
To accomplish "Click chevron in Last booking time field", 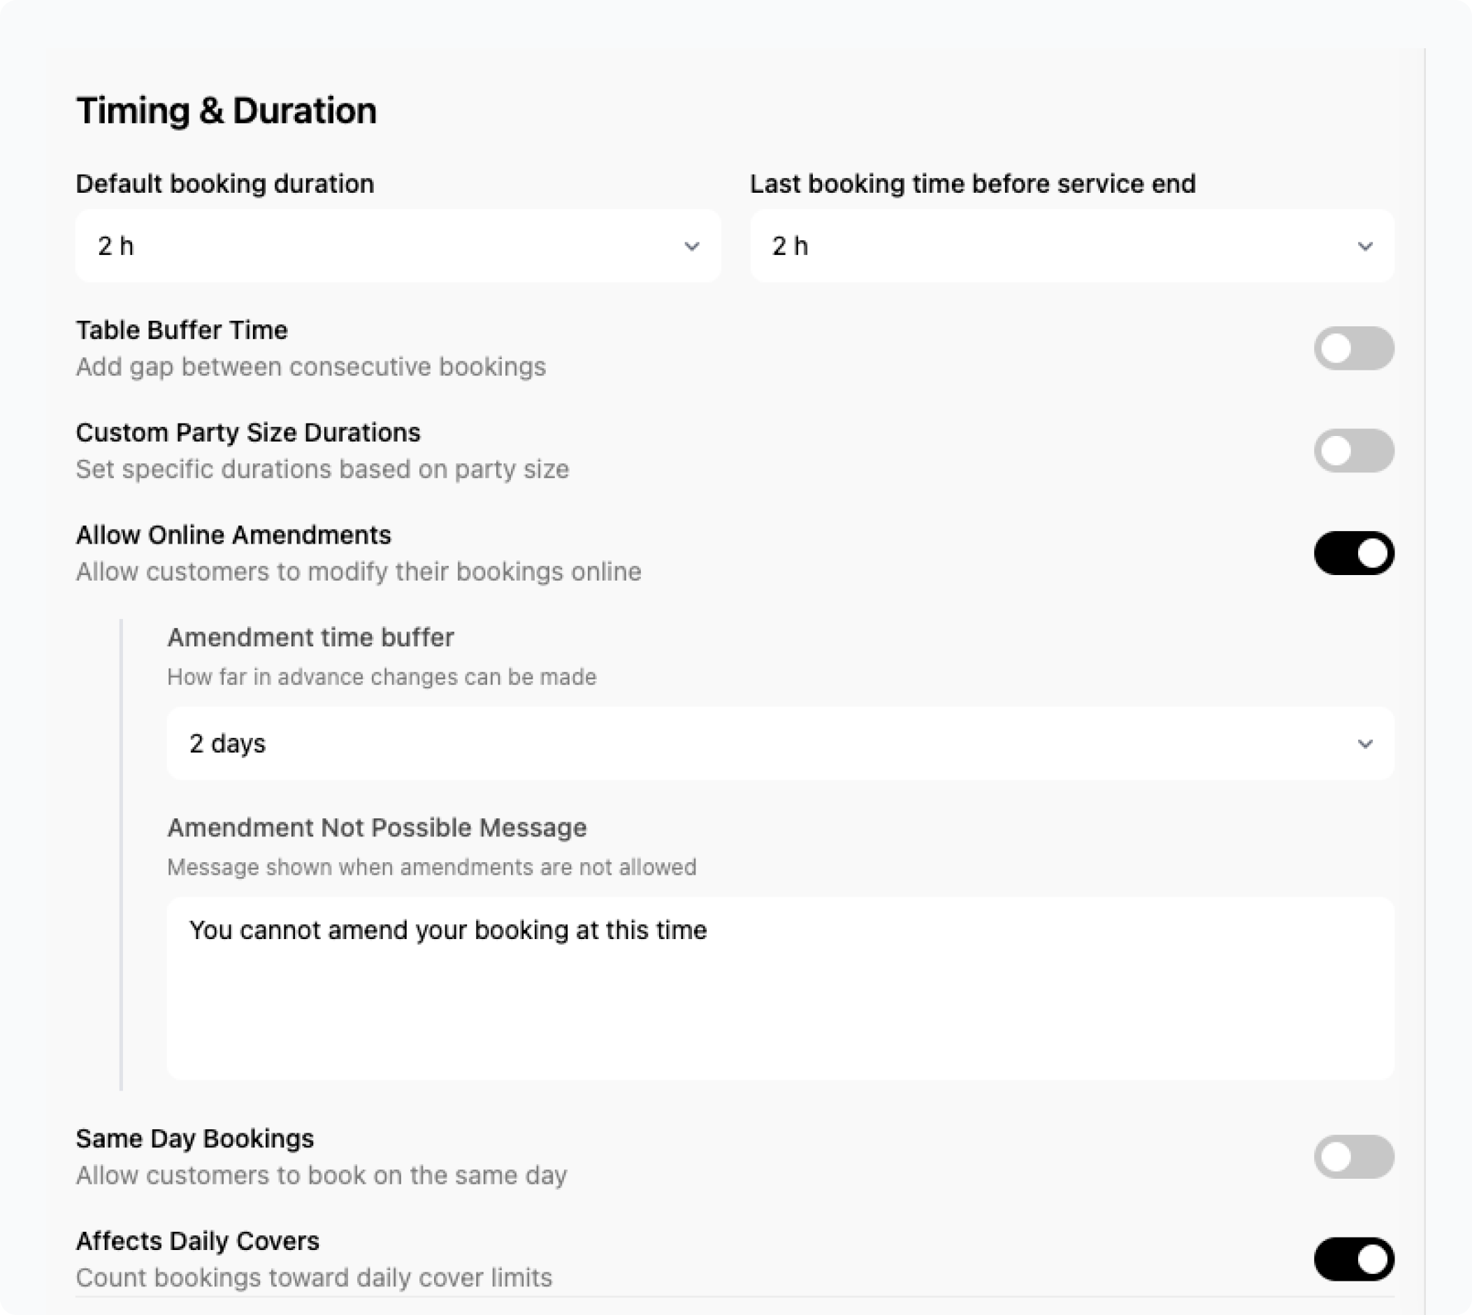I will click(x=1365, y=247).
